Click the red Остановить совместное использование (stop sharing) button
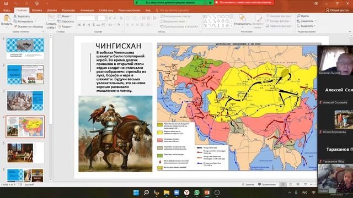This screenshot has width=353, height=198. point(244,2)
